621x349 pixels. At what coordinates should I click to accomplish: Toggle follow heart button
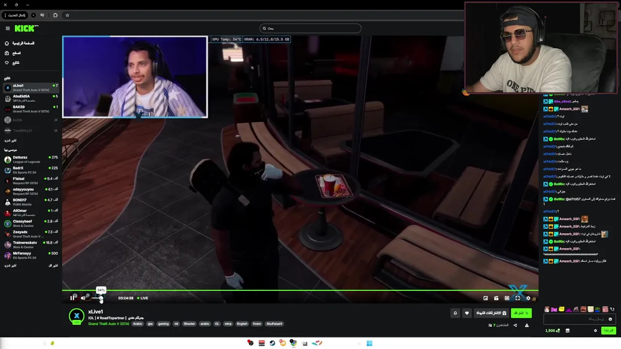467,313
